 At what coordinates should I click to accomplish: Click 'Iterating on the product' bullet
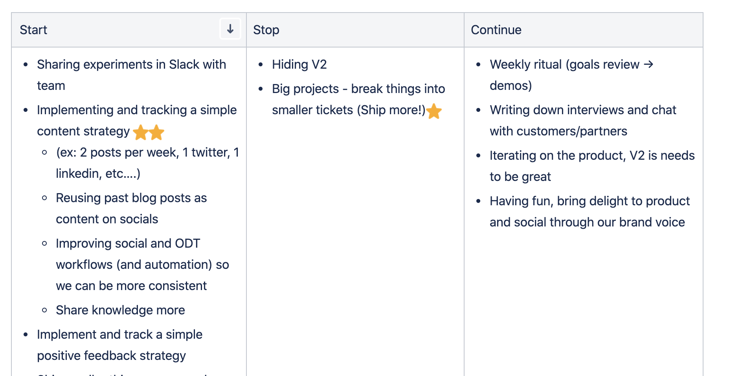(592, 155)
